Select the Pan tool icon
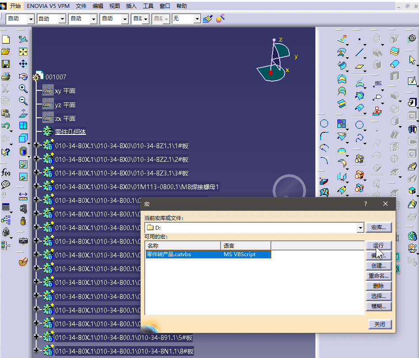This screenshot has width=419, height=358. [x=23, y=63]
